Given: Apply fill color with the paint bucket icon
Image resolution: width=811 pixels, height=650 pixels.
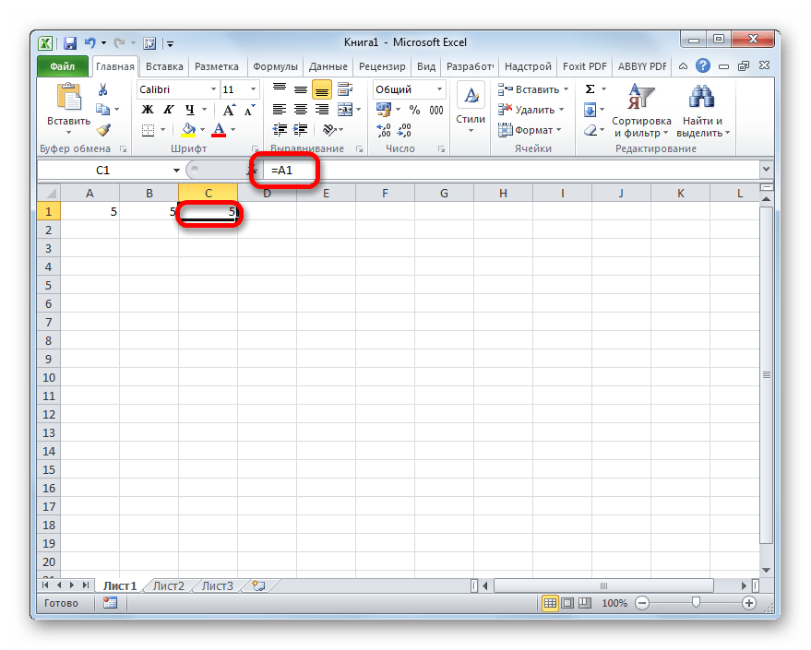Looking at the screenshot, I should coord(189,130).
